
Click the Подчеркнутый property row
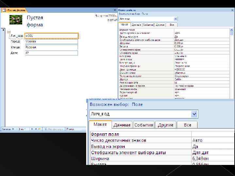pos(174,93)
